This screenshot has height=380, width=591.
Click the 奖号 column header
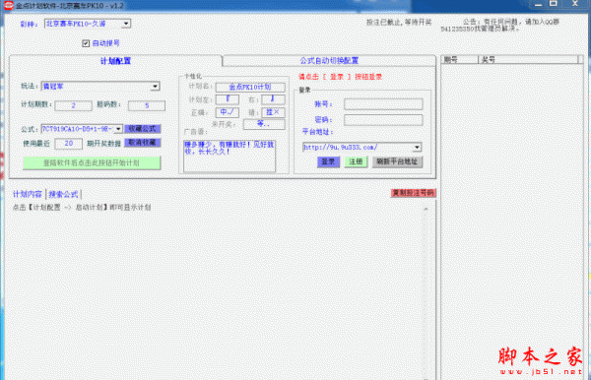point(528,59)
